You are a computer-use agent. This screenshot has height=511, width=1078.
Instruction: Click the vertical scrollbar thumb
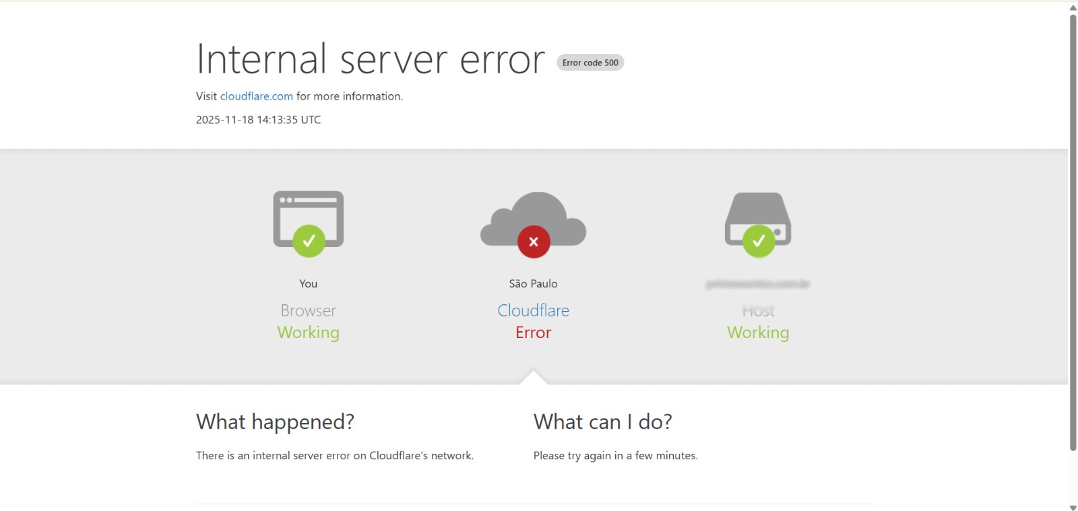1073,229
